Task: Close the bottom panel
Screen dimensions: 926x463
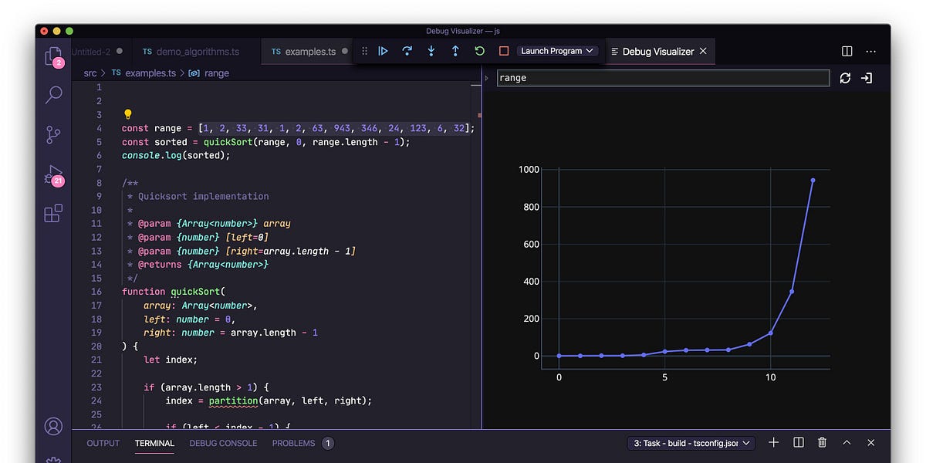Action: point(871,442)
